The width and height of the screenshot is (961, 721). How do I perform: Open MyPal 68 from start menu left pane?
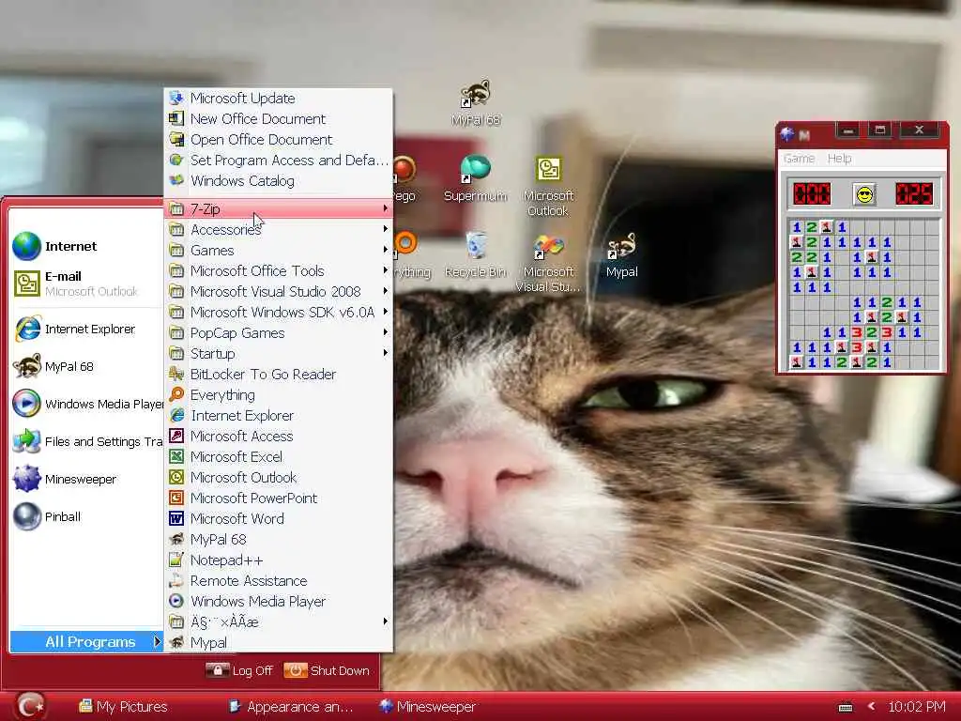tap(85, 367)
